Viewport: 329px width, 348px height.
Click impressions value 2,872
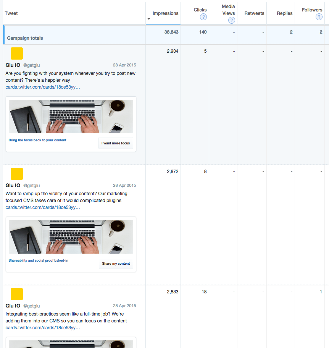point(173,172)
